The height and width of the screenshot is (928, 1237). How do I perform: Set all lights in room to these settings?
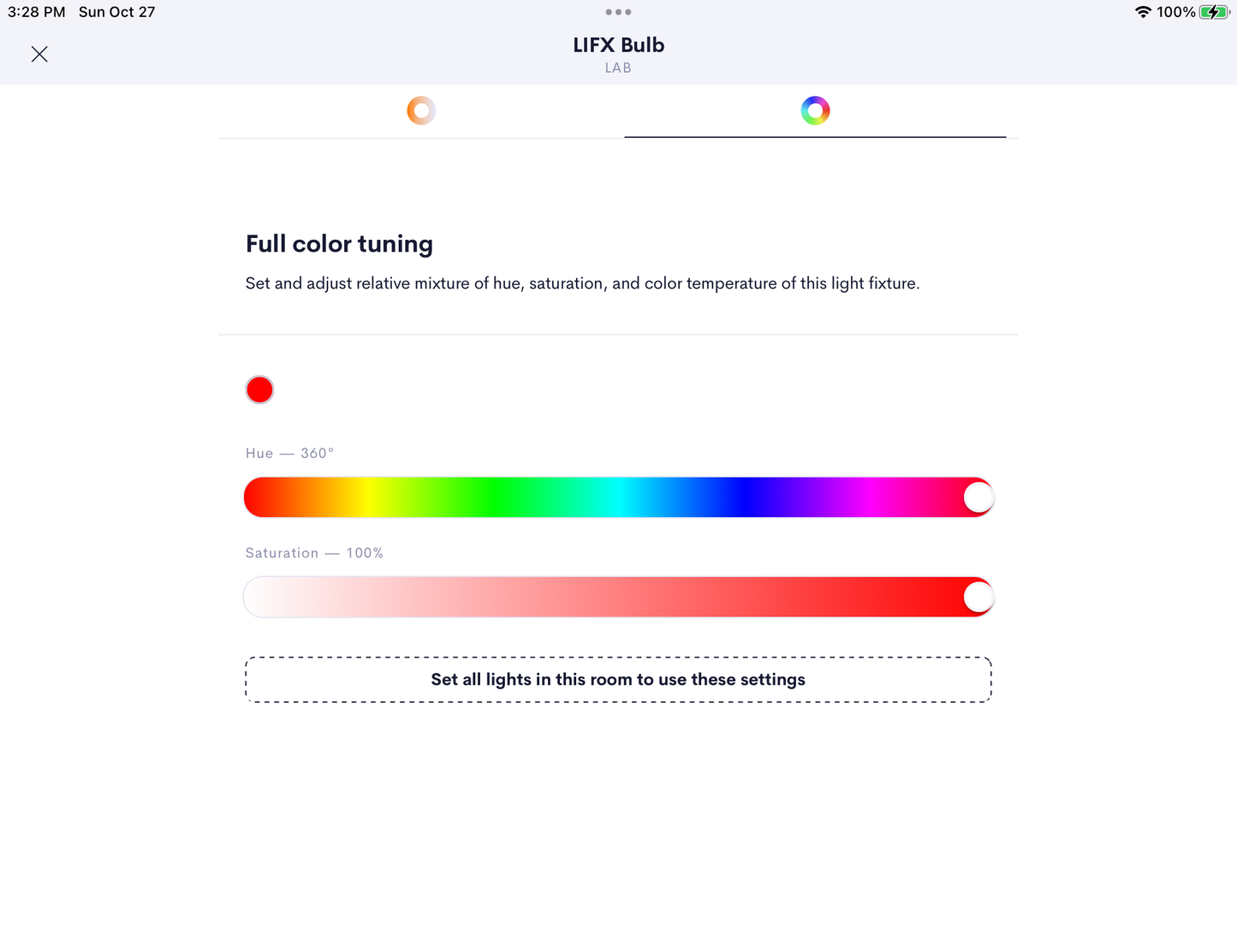pos(618,680)
